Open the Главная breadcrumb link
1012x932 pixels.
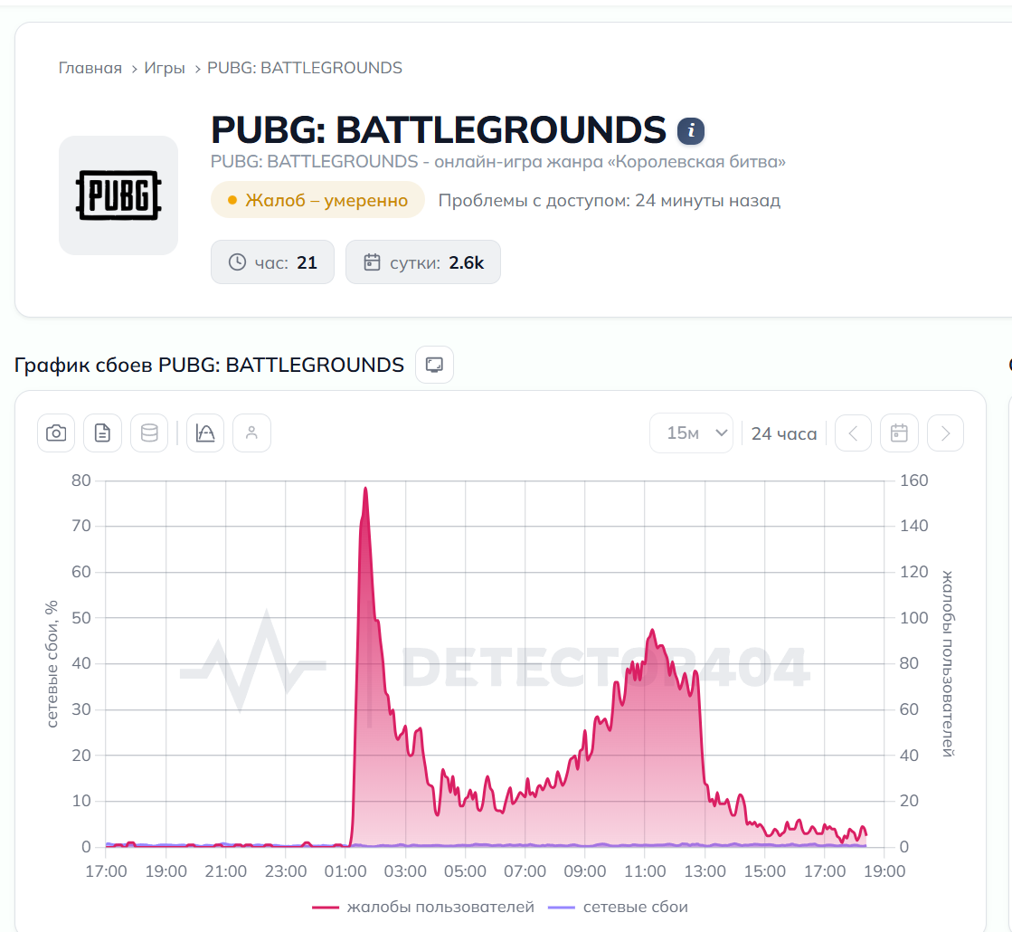click(x=90, y=68)
